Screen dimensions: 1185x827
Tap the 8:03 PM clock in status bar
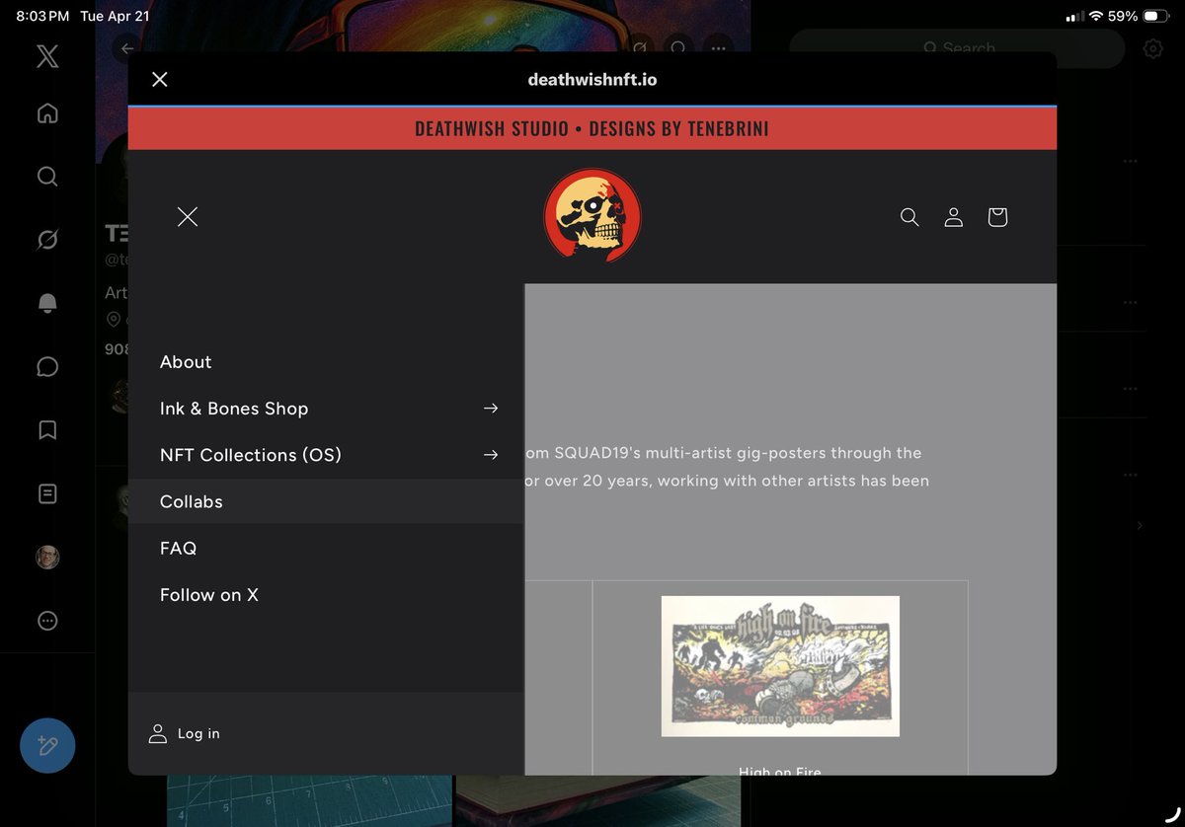coord(42,17)
